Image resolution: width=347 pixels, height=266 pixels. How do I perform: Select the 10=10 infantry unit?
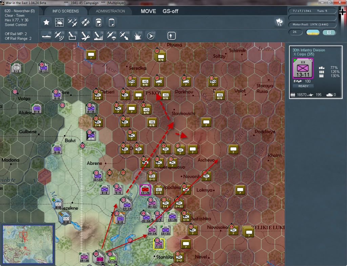[x=84, y=258]
